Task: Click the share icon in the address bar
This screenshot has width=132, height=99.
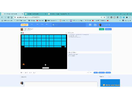Action: tap(101, 17)
